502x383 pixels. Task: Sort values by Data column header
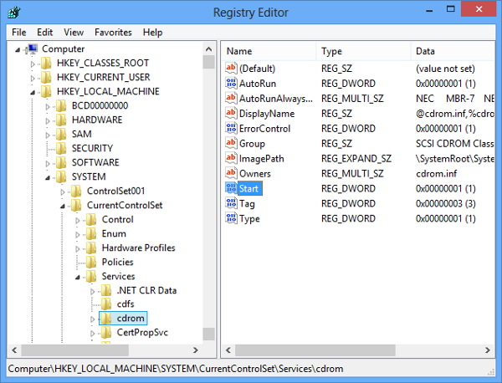pos(453,51)
